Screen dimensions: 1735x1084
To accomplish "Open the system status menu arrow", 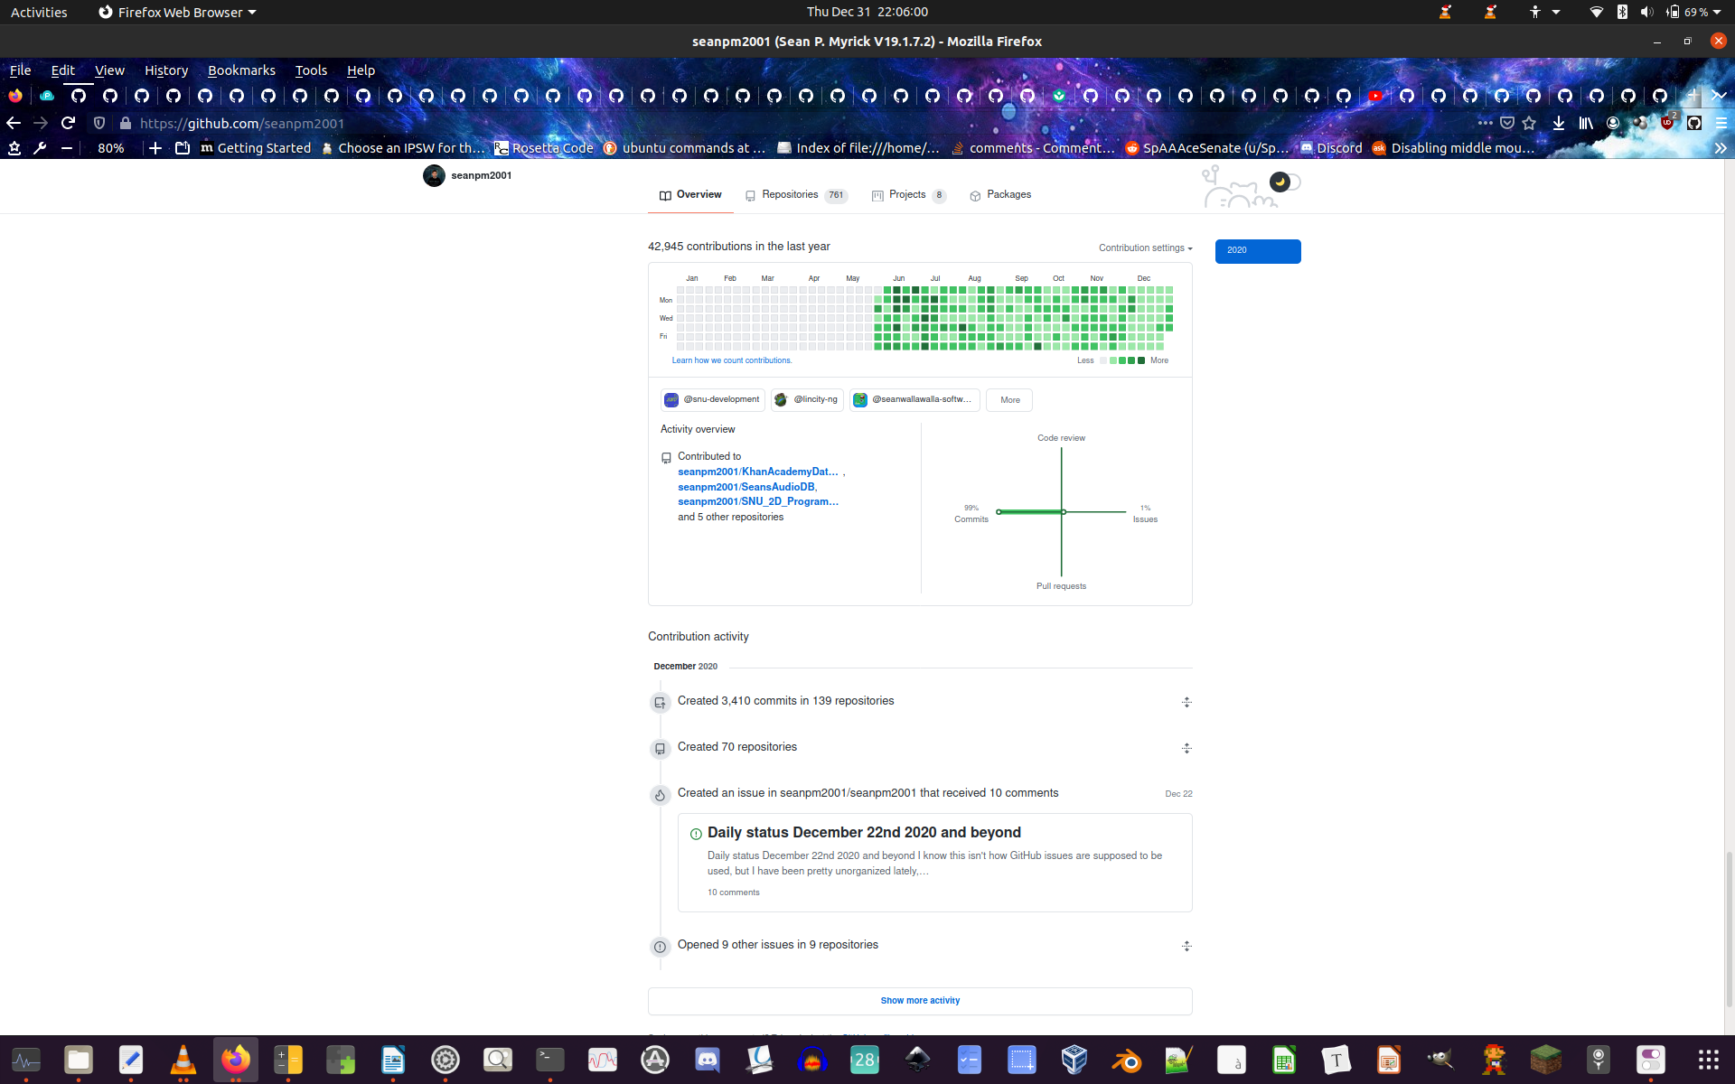I will 1717,12.
